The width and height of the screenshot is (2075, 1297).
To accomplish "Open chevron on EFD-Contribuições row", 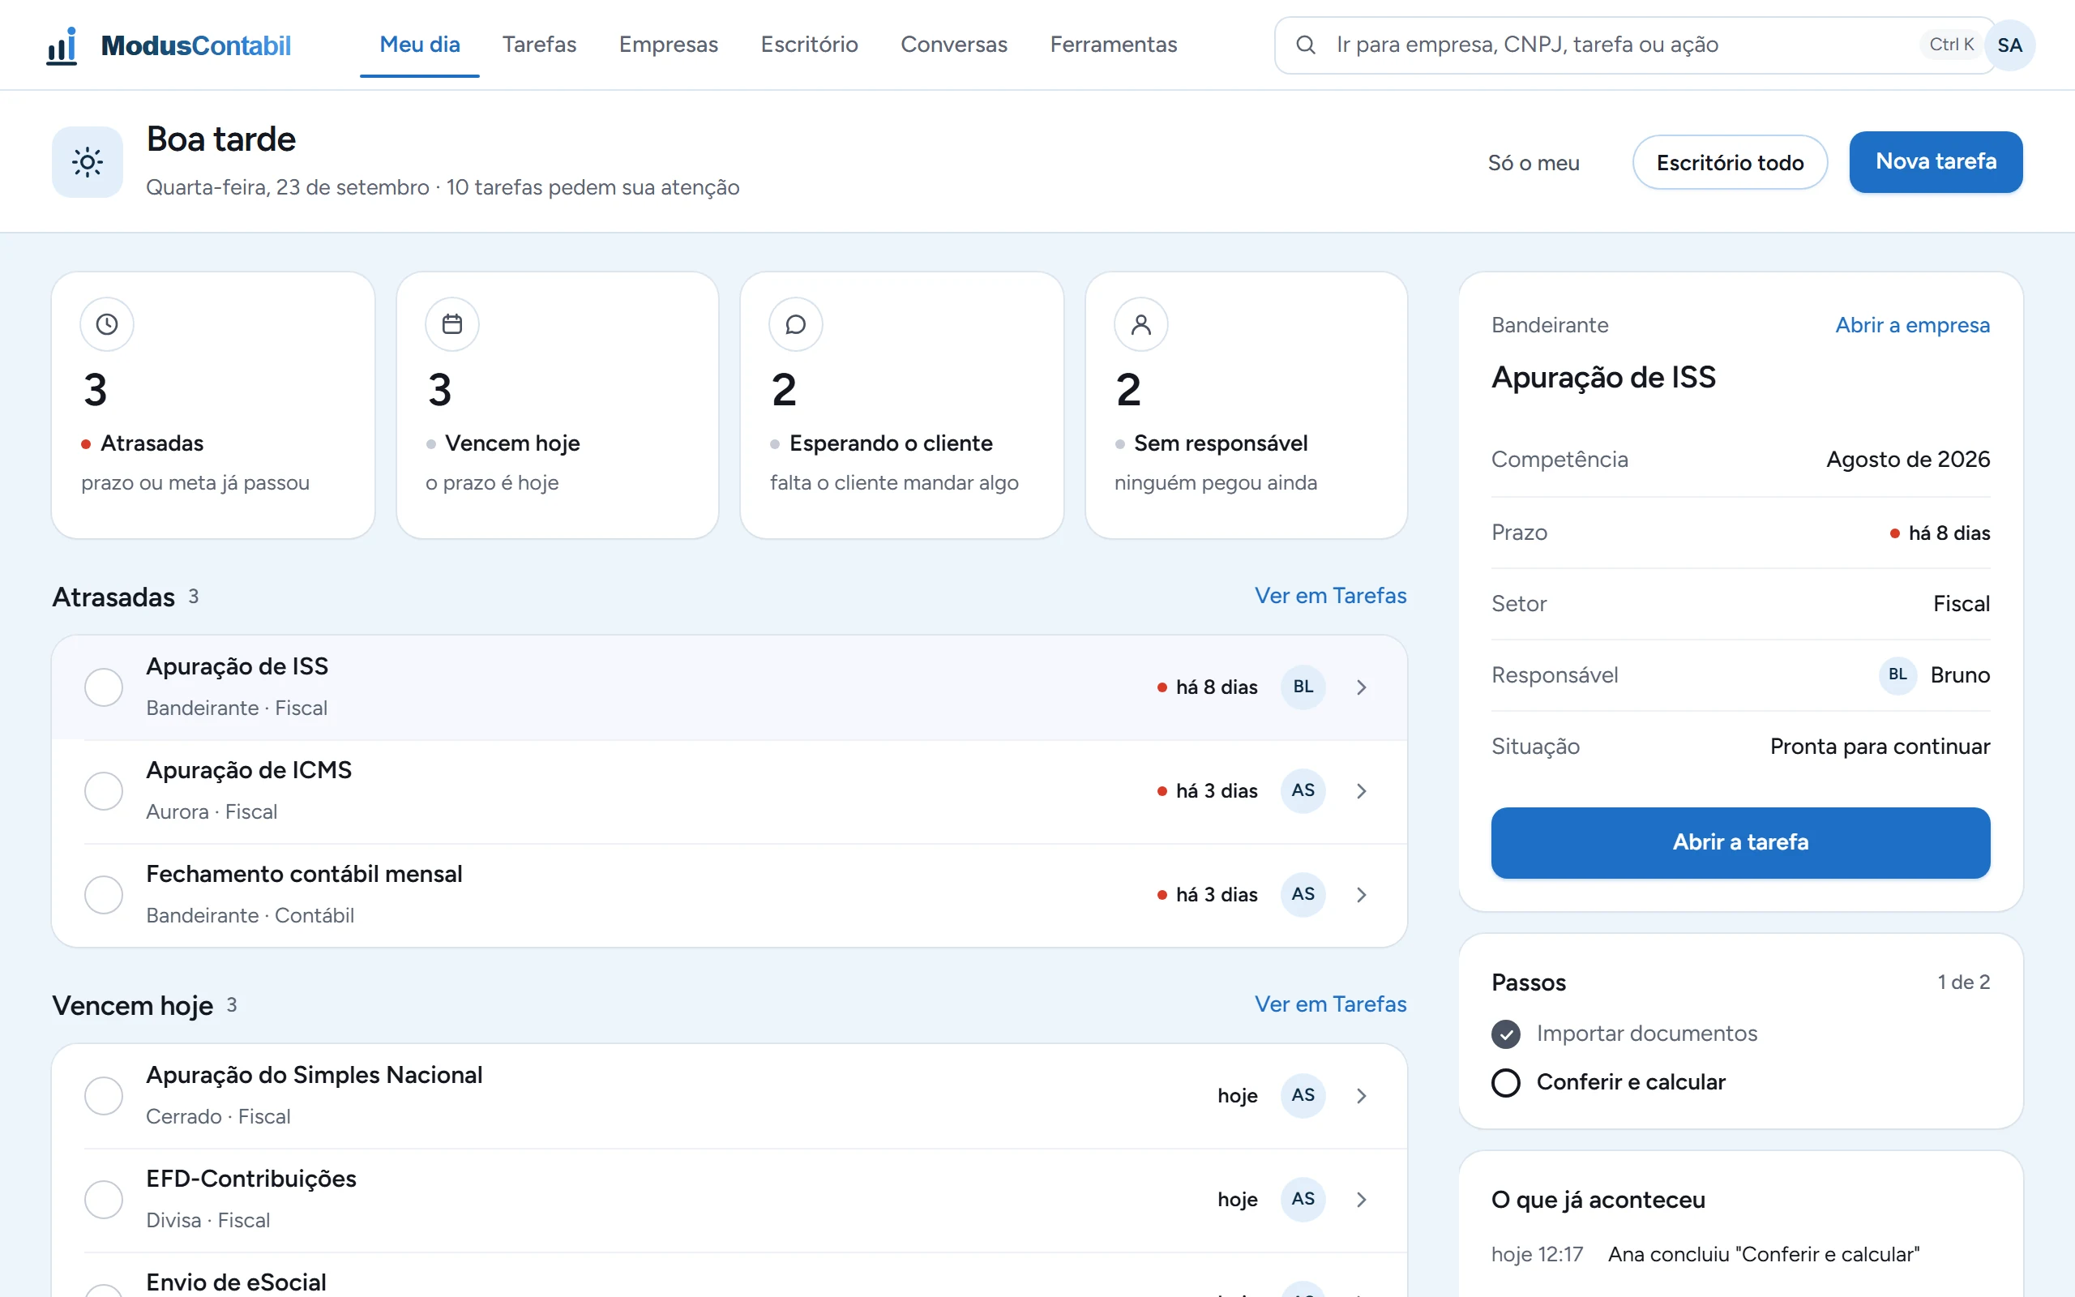I will (1362, 1199).
